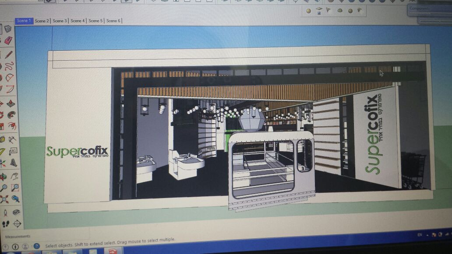Click the person icon in status bar
The image size is (452, 254).
click(x=25, y=247)
